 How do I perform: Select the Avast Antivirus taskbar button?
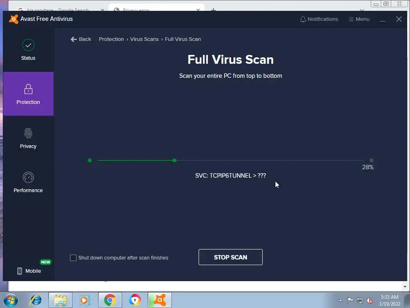coord(160,300)
